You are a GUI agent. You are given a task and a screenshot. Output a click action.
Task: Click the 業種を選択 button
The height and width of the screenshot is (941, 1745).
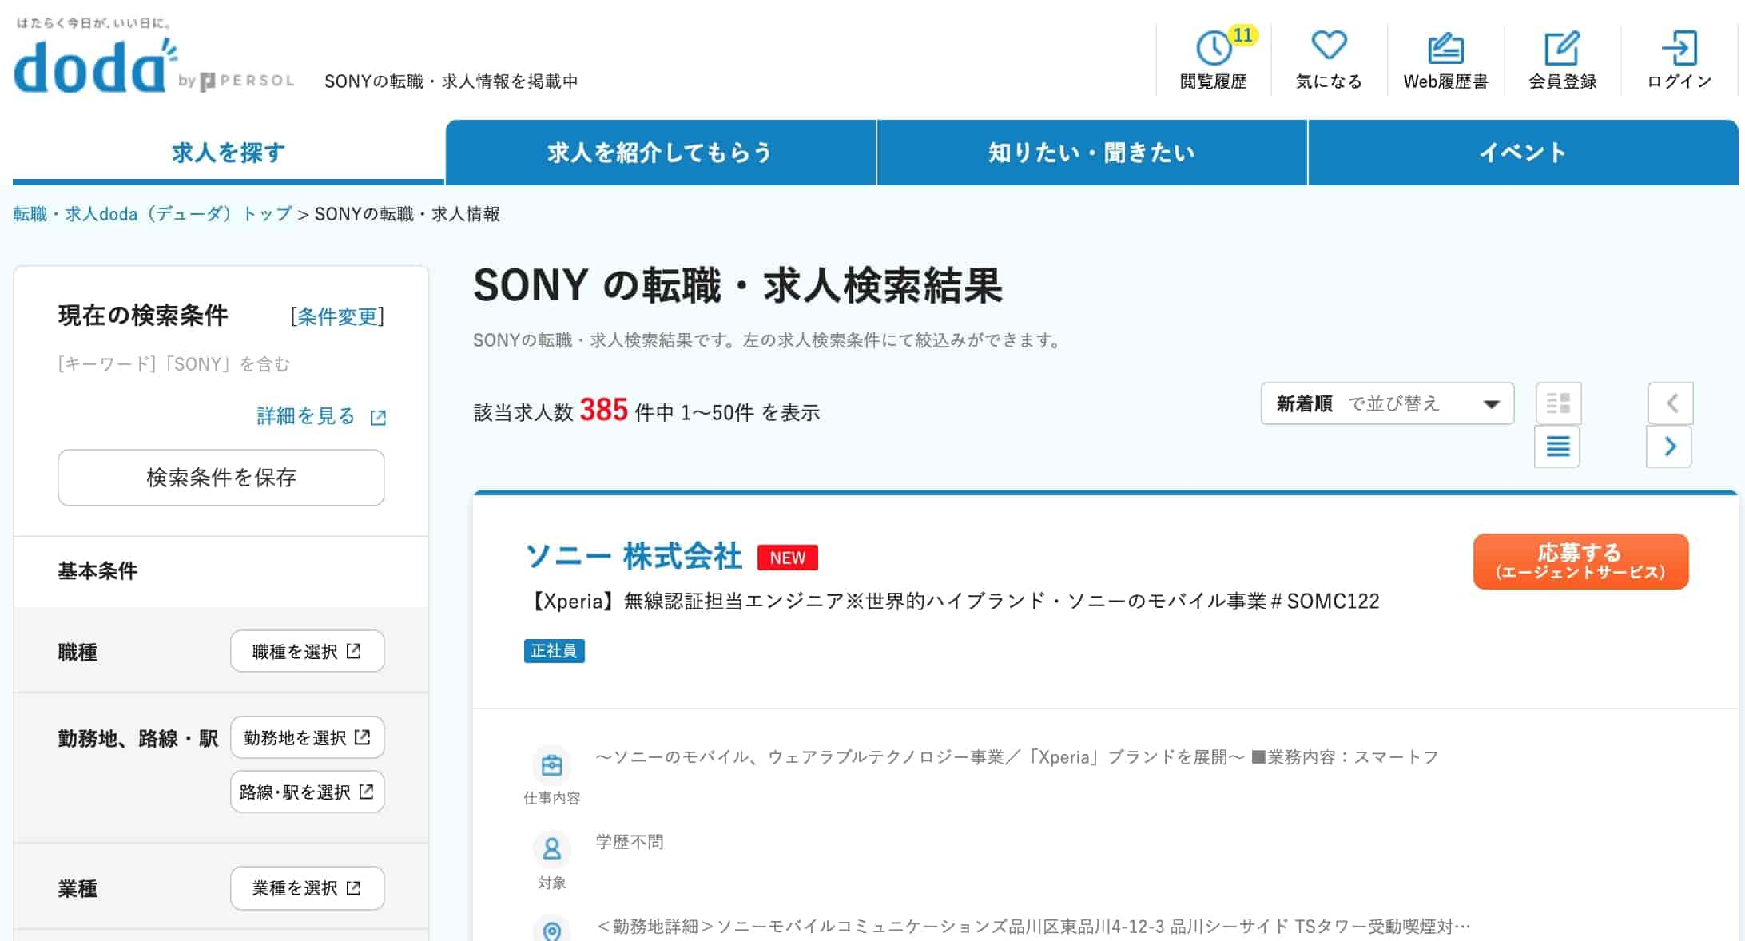[308, 888]
